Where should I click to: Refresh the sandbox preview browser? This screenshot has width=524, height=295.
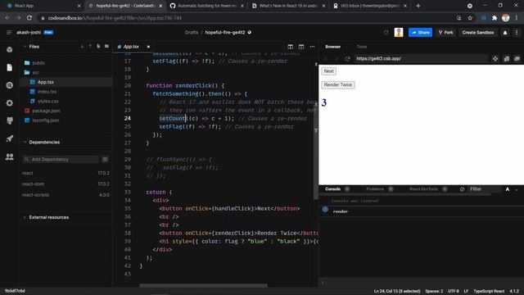(347, 58)
